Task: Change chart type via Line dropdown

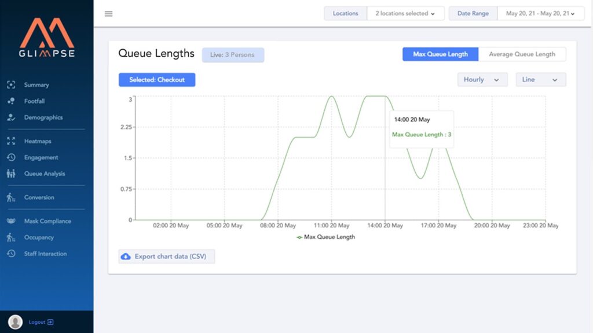Action: coord(540,80)
